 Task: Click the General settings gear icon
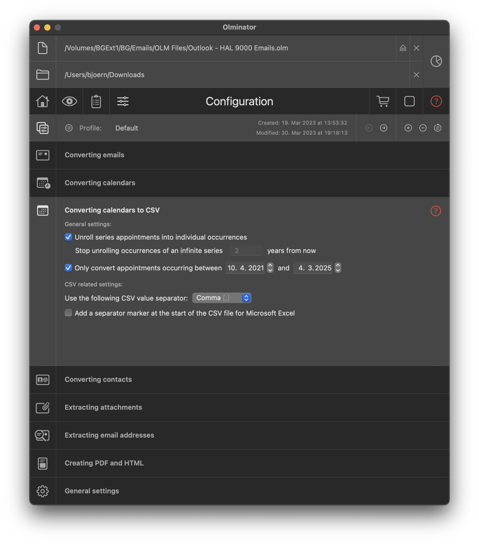[x=43, y=491]
